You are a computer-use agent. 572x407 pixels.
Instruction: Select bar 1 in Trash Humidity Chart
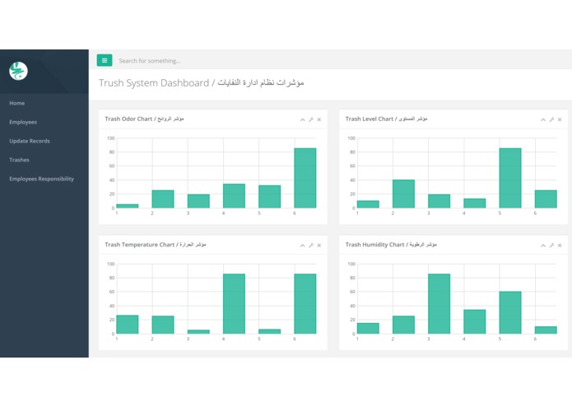(368, 328)
